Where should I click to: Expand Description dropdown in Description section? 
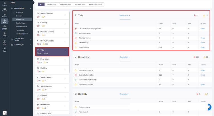125,57
